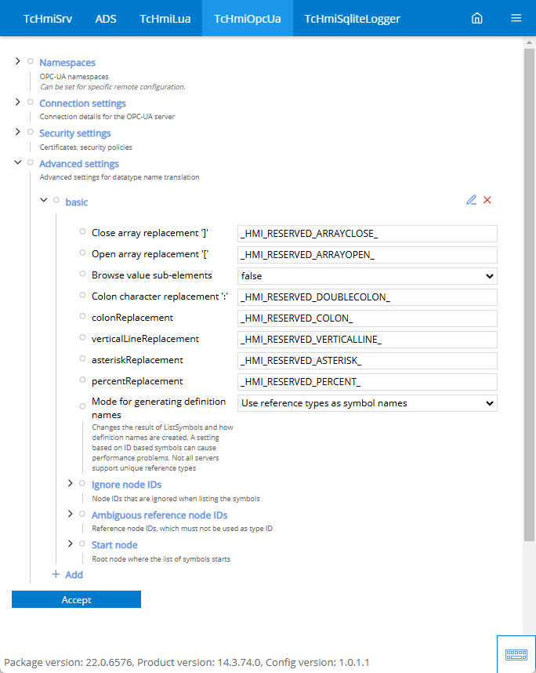Click the Accept button
The image size is (536, 673).
point(76,599)
